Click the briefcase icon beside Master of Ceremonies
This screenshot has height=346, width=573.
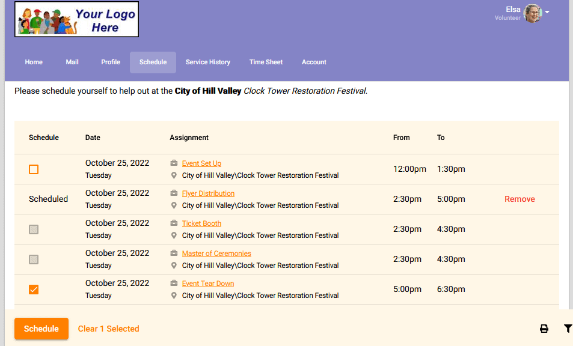[174, 253]
